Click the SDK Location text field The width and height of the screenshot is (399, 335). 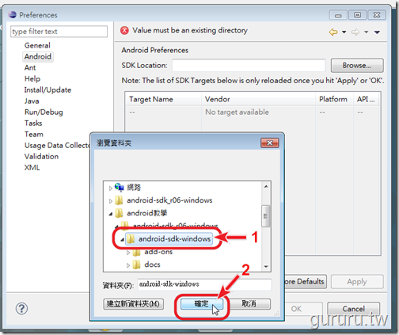coord(249,65)
